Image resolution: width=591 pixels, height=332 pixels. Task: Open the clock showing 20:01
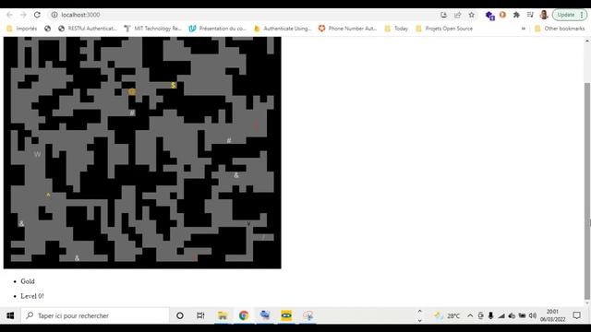click(x=552, y=315)
